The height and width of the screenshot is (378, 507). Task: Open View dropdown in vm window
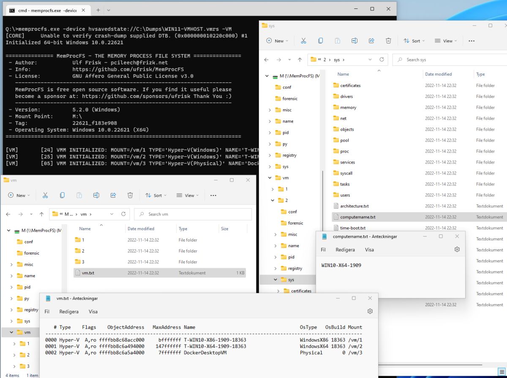click(x=188, y=195)
